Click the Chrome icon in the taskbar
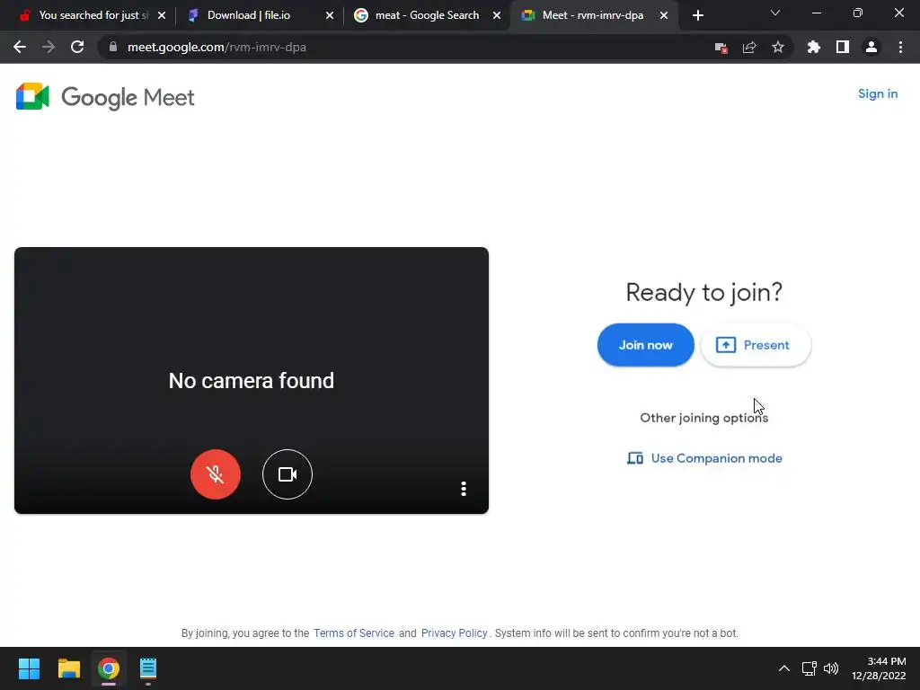920x690 pixels. pyautogui.click(x=109, y=668)
